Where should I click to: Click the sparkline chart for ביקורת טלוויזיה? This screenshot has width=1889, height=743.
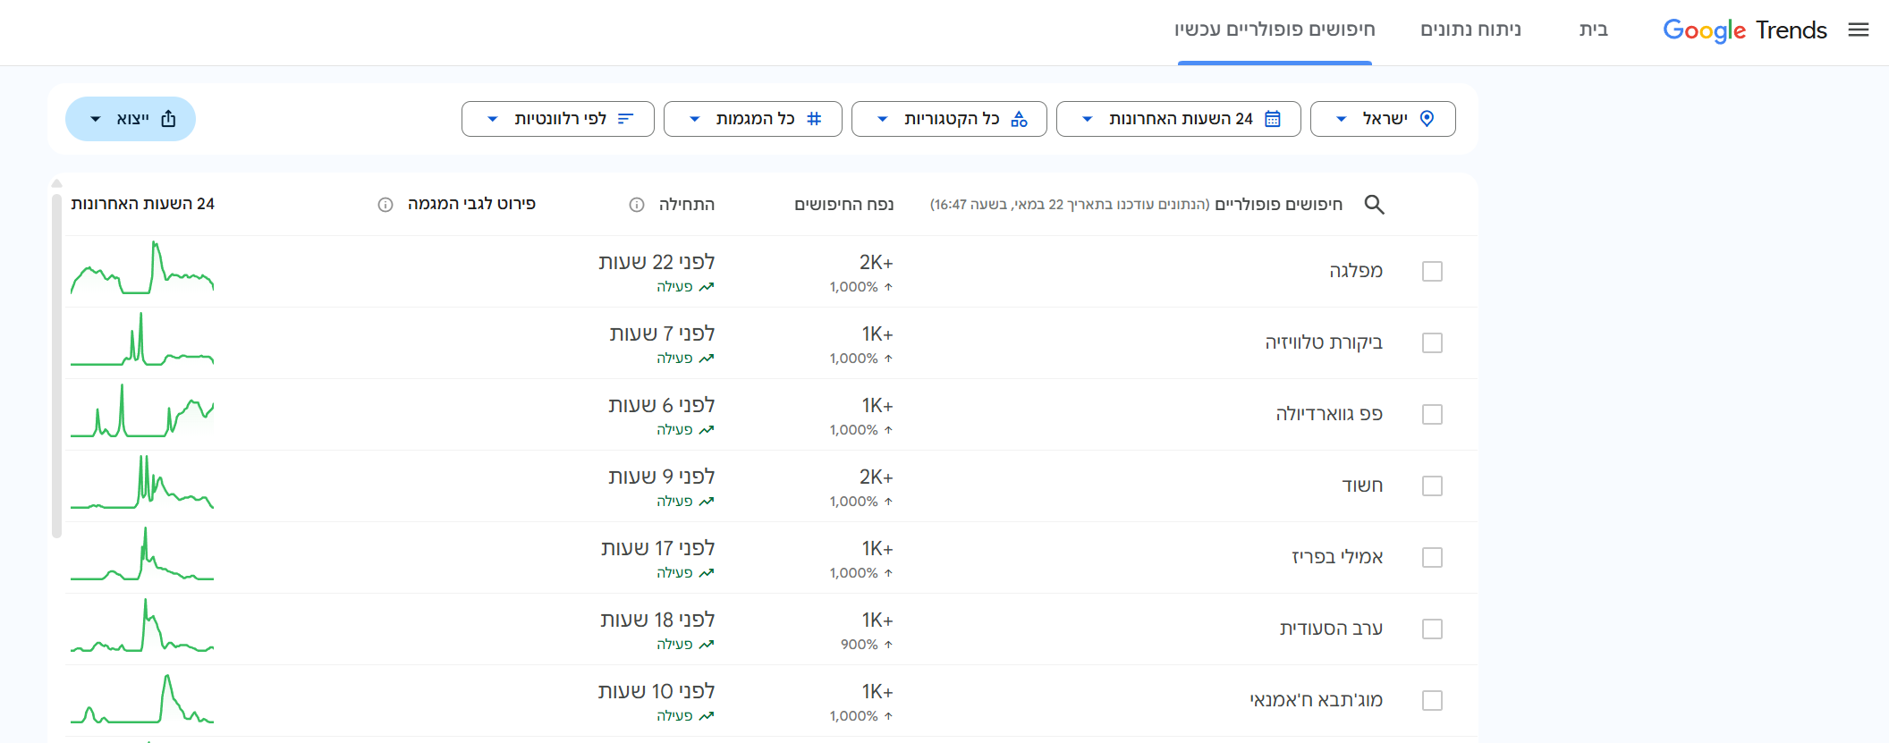(142, 339)
